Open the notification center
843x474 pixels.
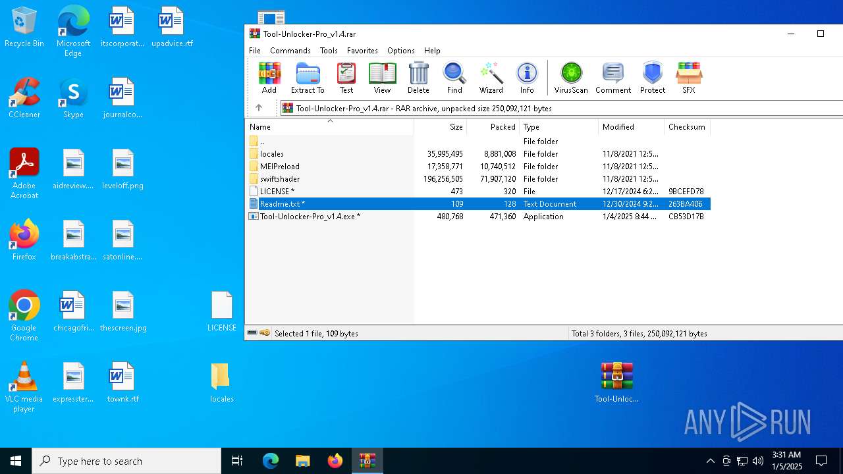pos(821,461)
